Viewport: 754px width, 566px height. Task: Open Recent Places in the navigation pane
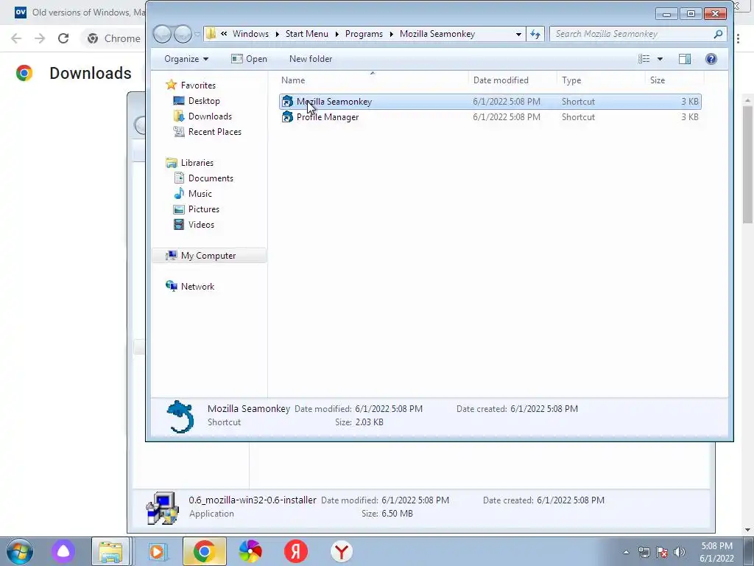pos(215,131)
